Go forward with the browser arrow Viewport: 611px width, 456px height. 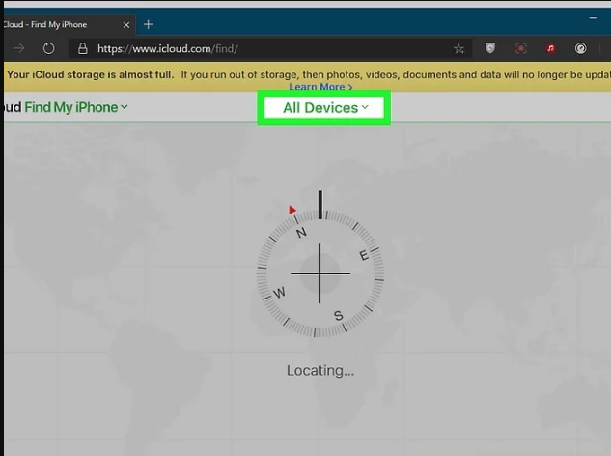(x=18, y=48)
